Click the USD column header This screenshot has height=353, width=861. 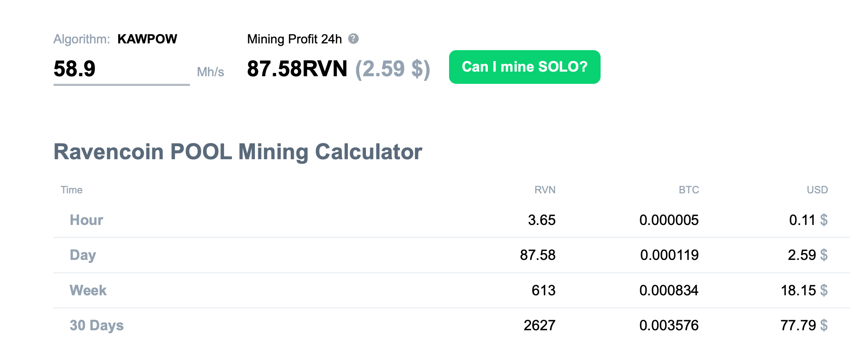tap(817, 190)
